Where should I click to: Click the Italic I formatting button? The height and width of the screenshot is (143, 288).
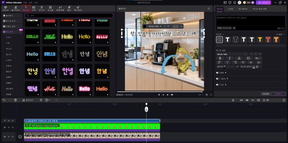pyautogui.click(x=230, y=58)
